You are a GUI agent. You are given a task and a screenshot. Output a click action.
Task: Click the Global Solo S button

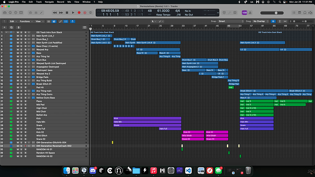[18, 27]
